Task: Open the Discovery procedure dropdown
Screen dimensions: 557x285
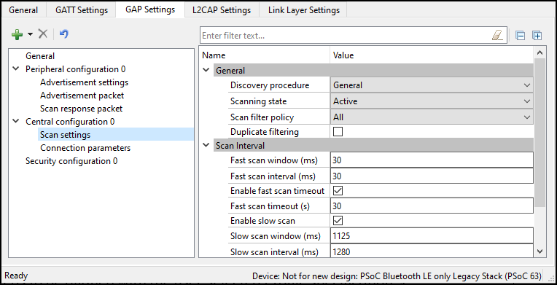Action: 432,85
